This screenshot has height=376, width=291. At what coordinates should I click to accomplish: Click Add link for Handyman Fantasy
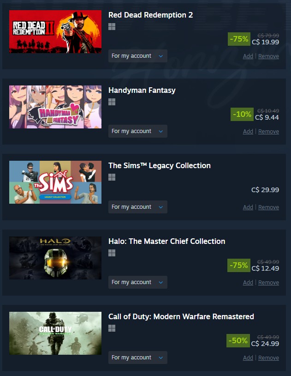coord(248,131)
